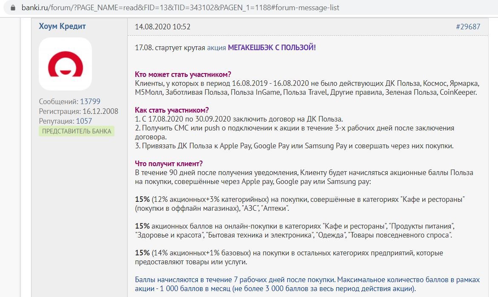
Task: Click 15% (12% акционных+3% категорийных) line
Action: 300,204
